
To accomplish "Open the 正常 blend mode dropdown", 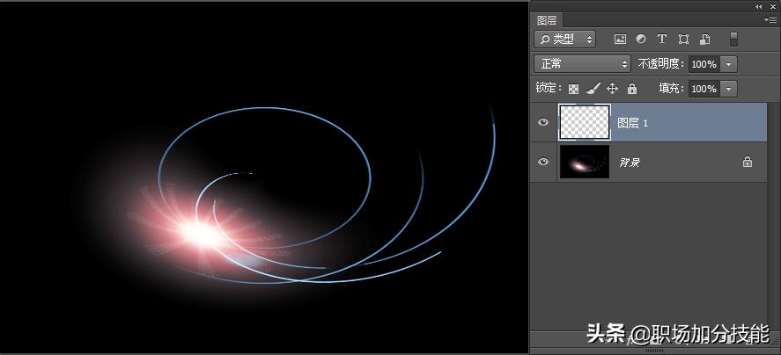I will [582, 63].
